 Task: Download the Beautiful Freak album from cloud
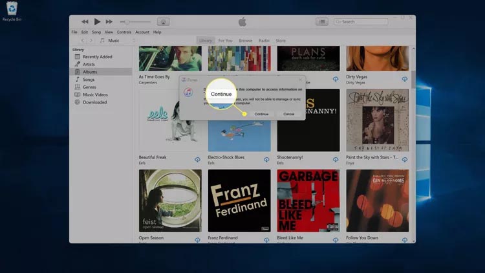pos(197,159)
